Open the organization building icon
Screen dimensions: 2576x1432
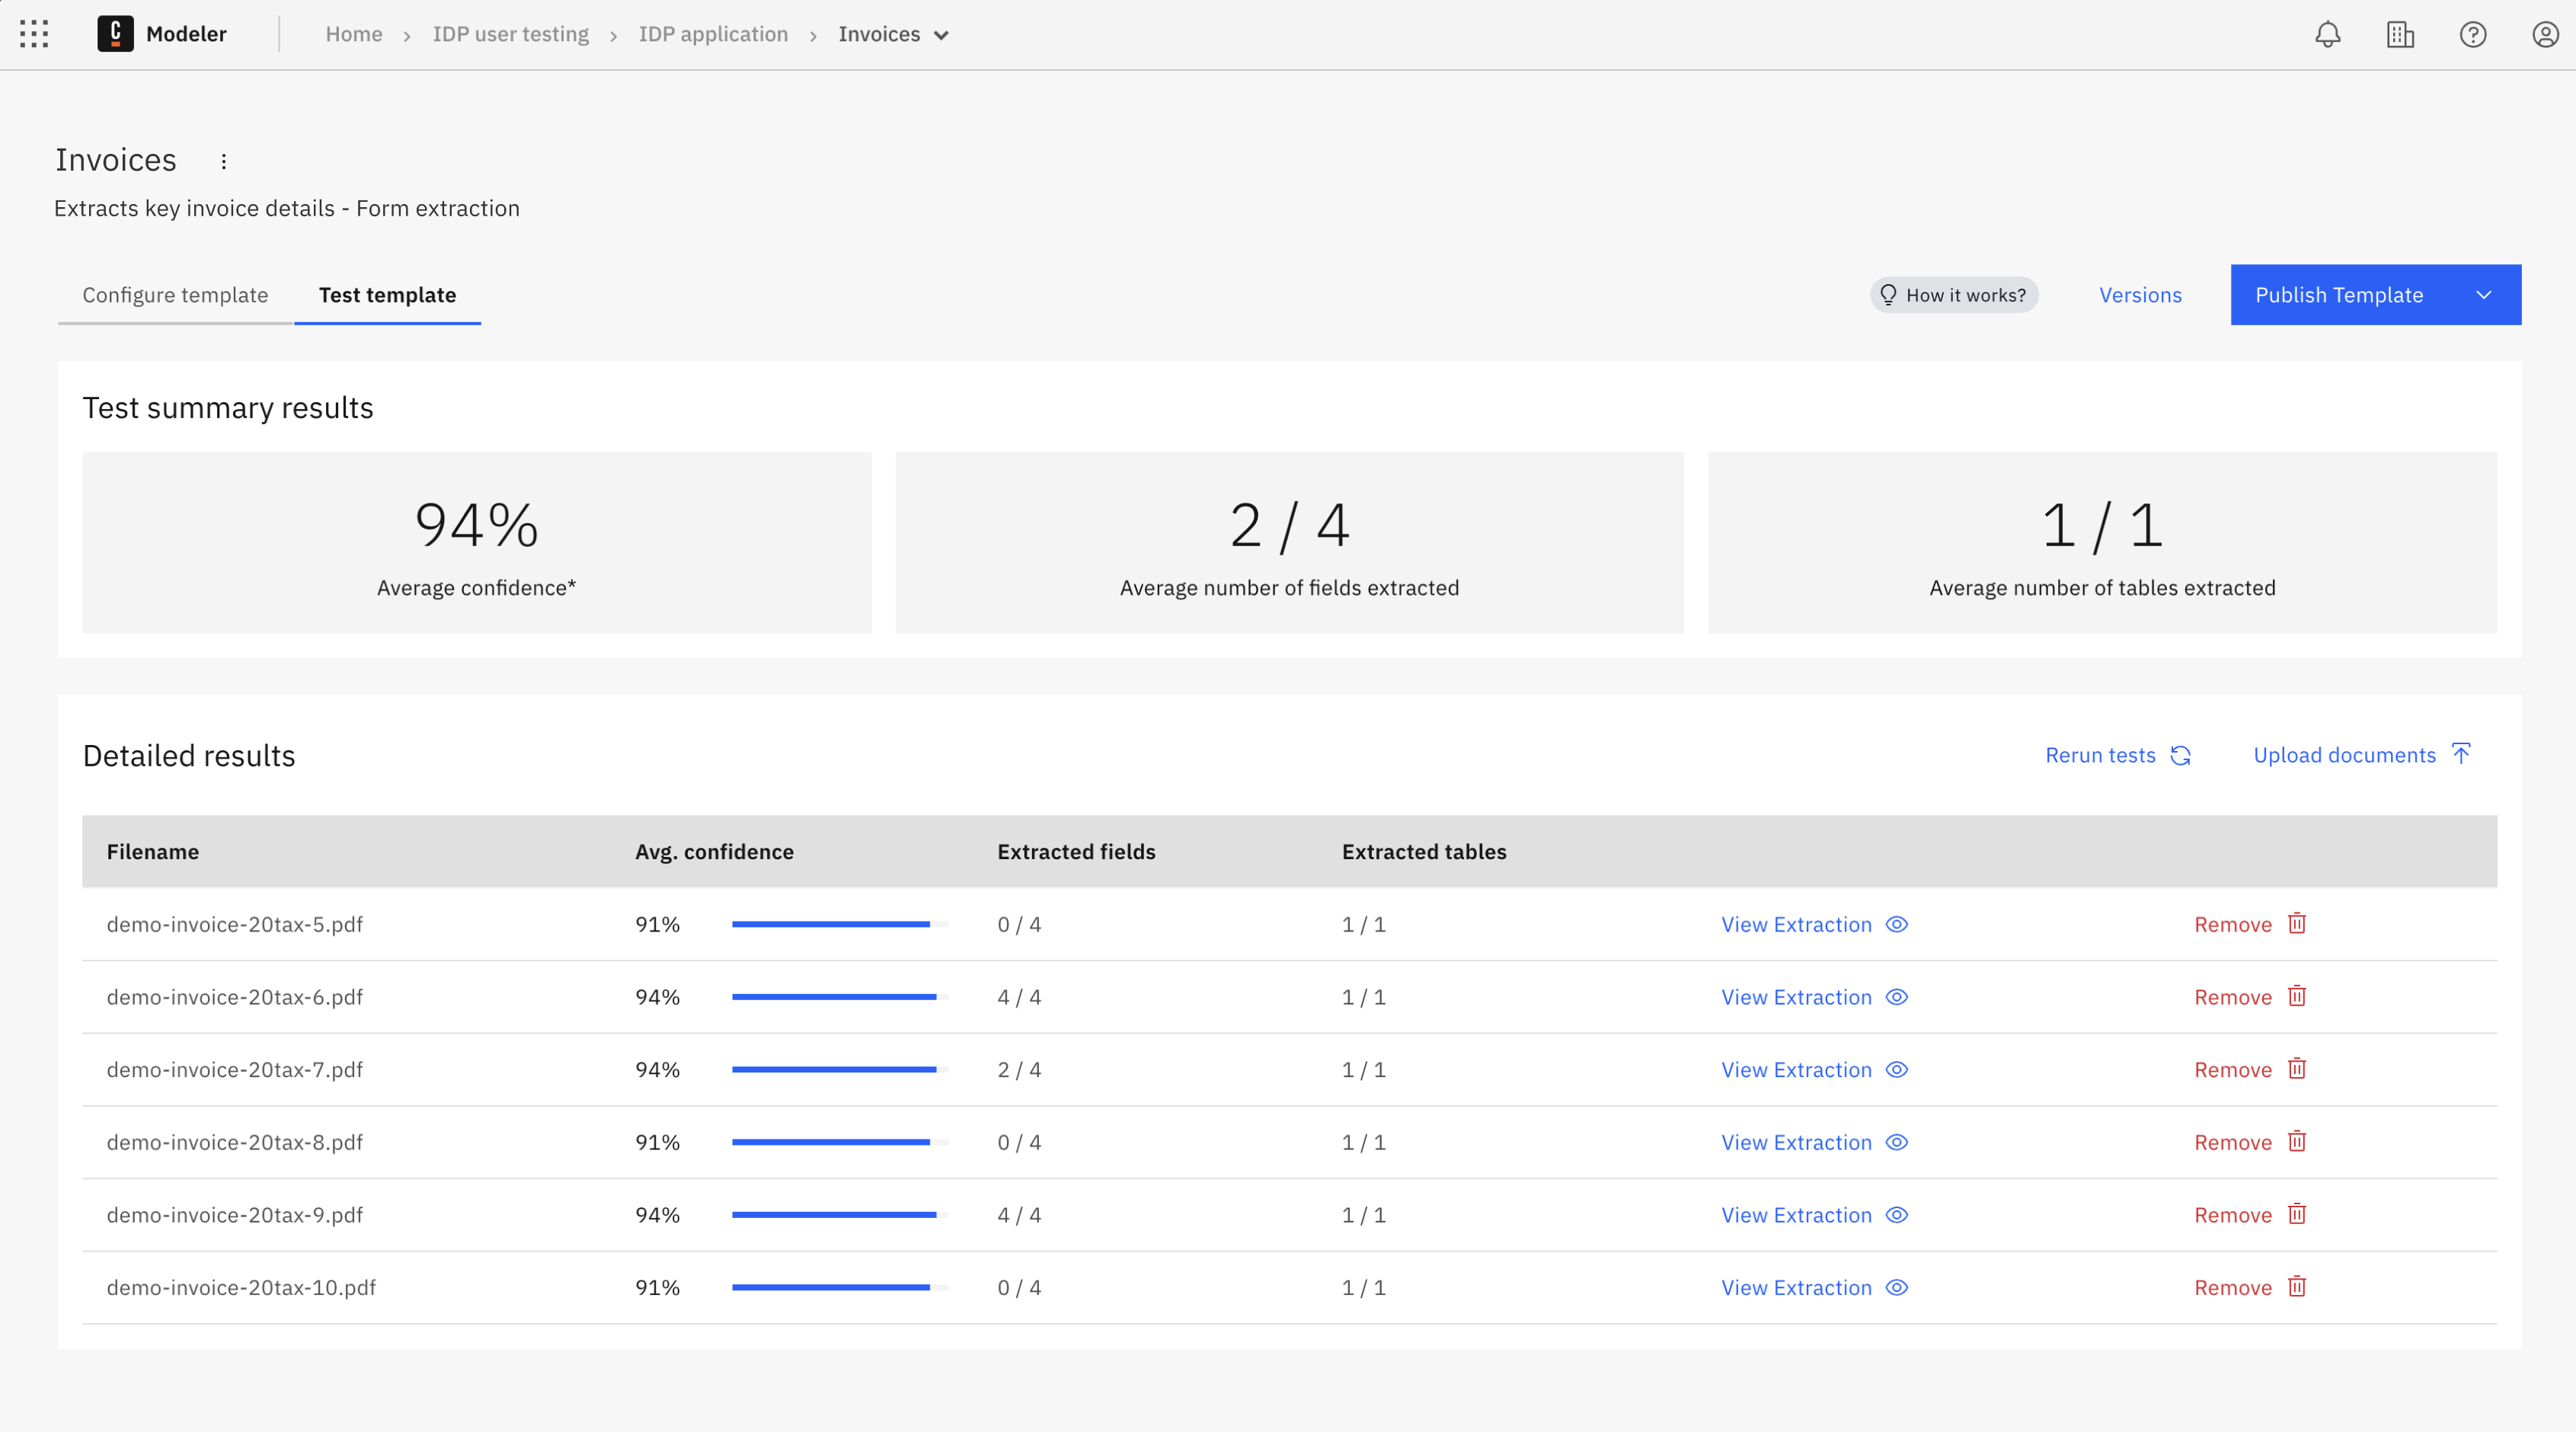coord(2400,35)
